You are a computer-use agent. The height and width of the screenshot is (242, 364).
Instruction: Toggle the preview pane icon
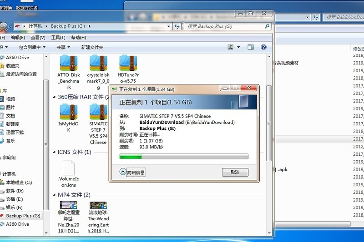click(x=250, y=47)
